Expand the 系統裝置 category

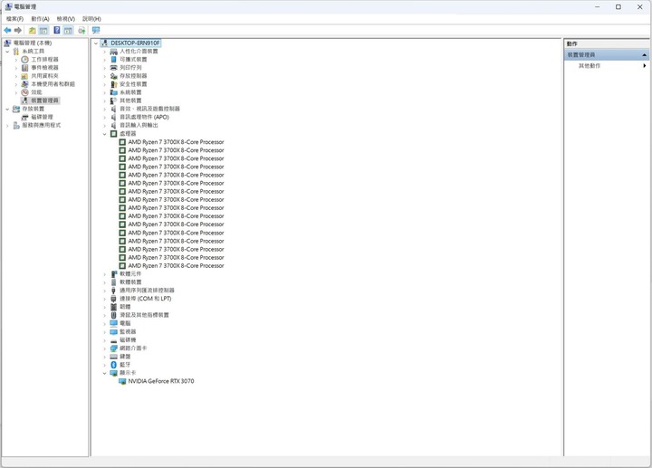point(105,92)
